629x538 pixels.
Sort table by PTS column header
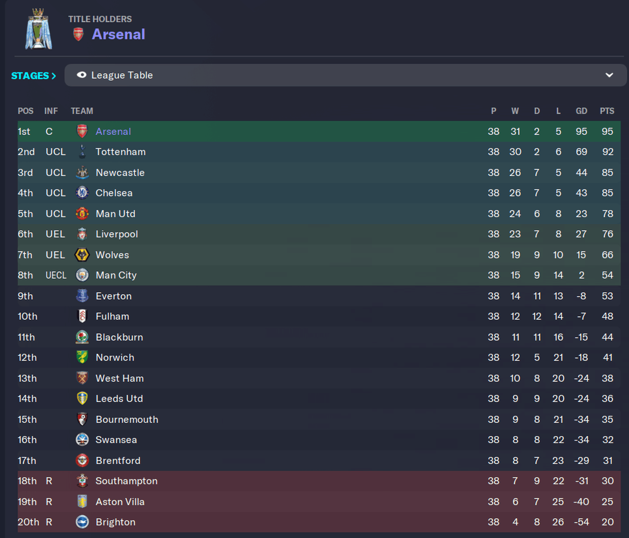tap(607, 111)
